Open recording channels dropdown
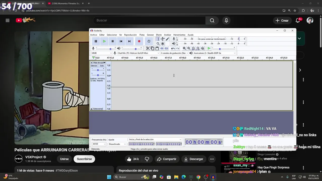The width and height of the screenshot is (322, 181). 174,53
